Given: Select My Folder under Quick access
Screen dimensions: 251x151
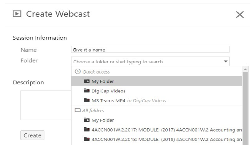Looking at the screenshot, I should coord(157,81).
